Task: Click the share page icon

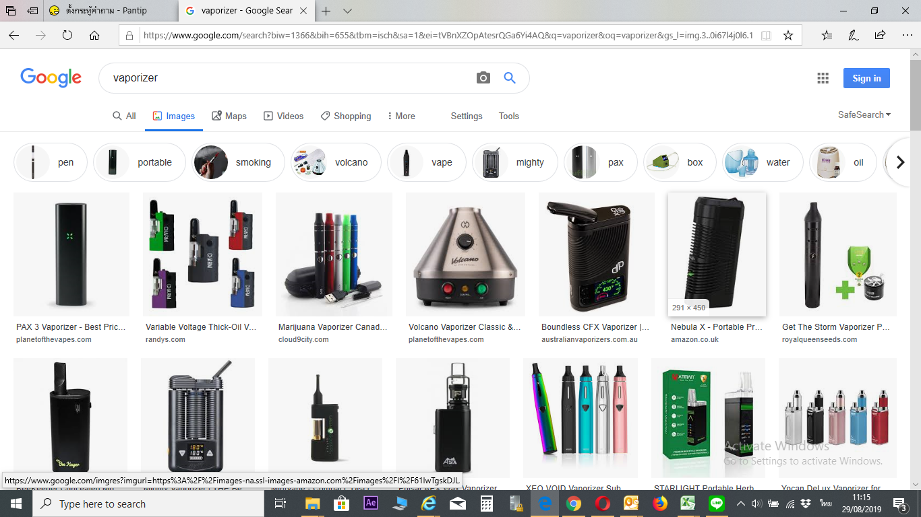Action: (880, 35)
